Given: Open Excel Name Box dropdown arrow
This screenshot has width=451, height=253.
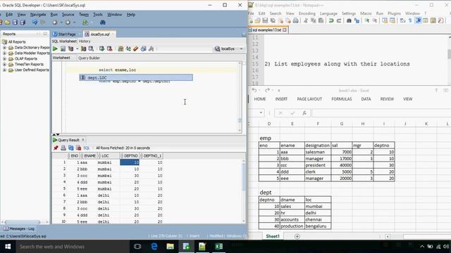Looking at the screenshot, I should 261,112.
